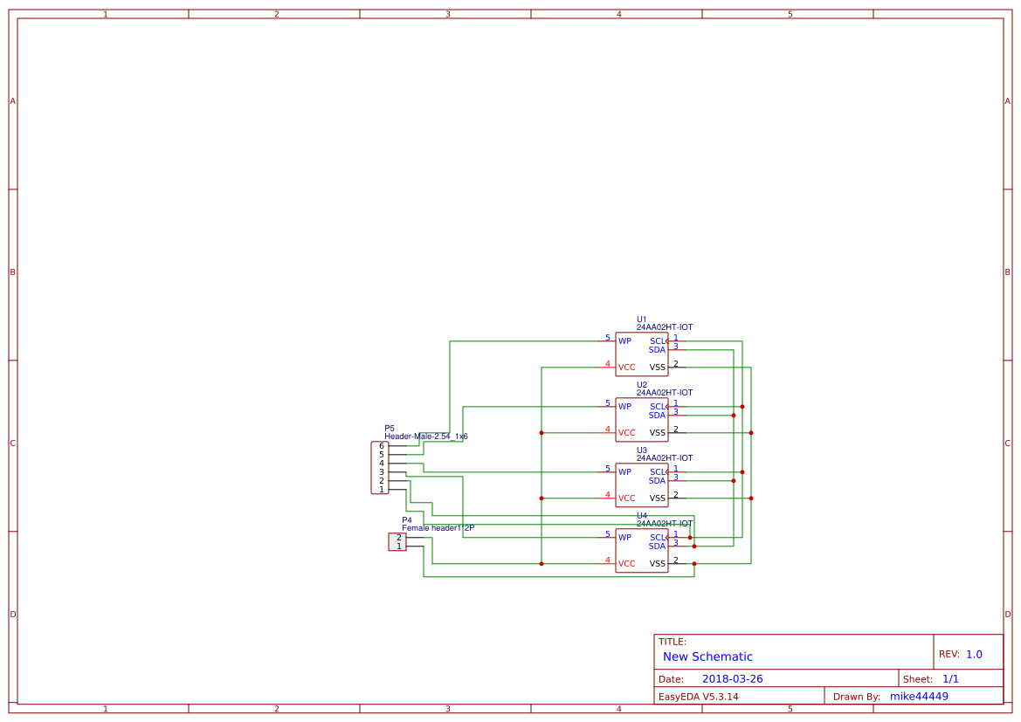Click the Drawn By: field label
This screenshot has width=1021, height=722.
click(x=857, y=697)
